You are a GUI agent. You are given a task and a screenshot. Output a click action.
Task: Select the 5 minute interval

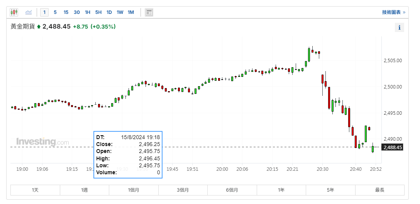coord(55,12)
